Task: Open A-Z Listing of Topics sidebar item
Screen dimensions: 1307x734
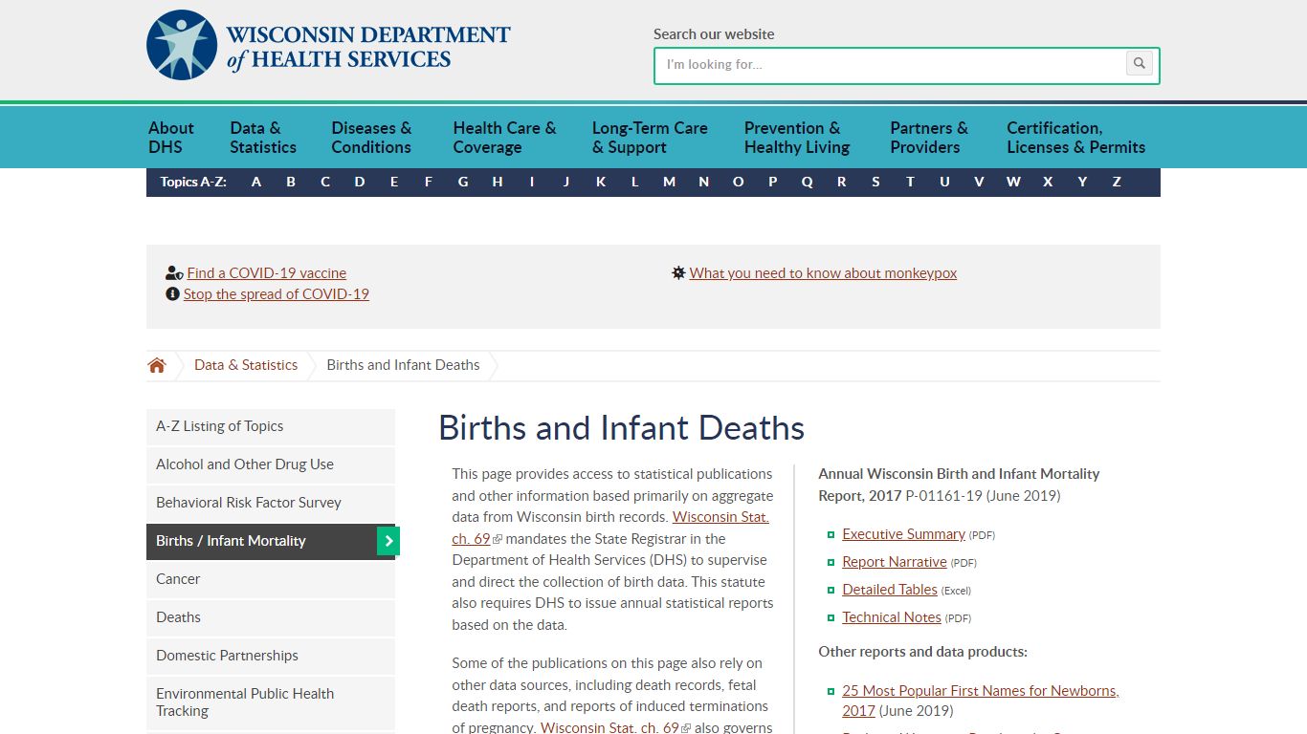Action: pyautogui.click(x=271, y=426)
